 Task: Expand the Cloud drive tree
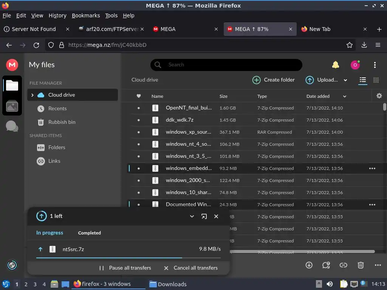click(33, 95)
